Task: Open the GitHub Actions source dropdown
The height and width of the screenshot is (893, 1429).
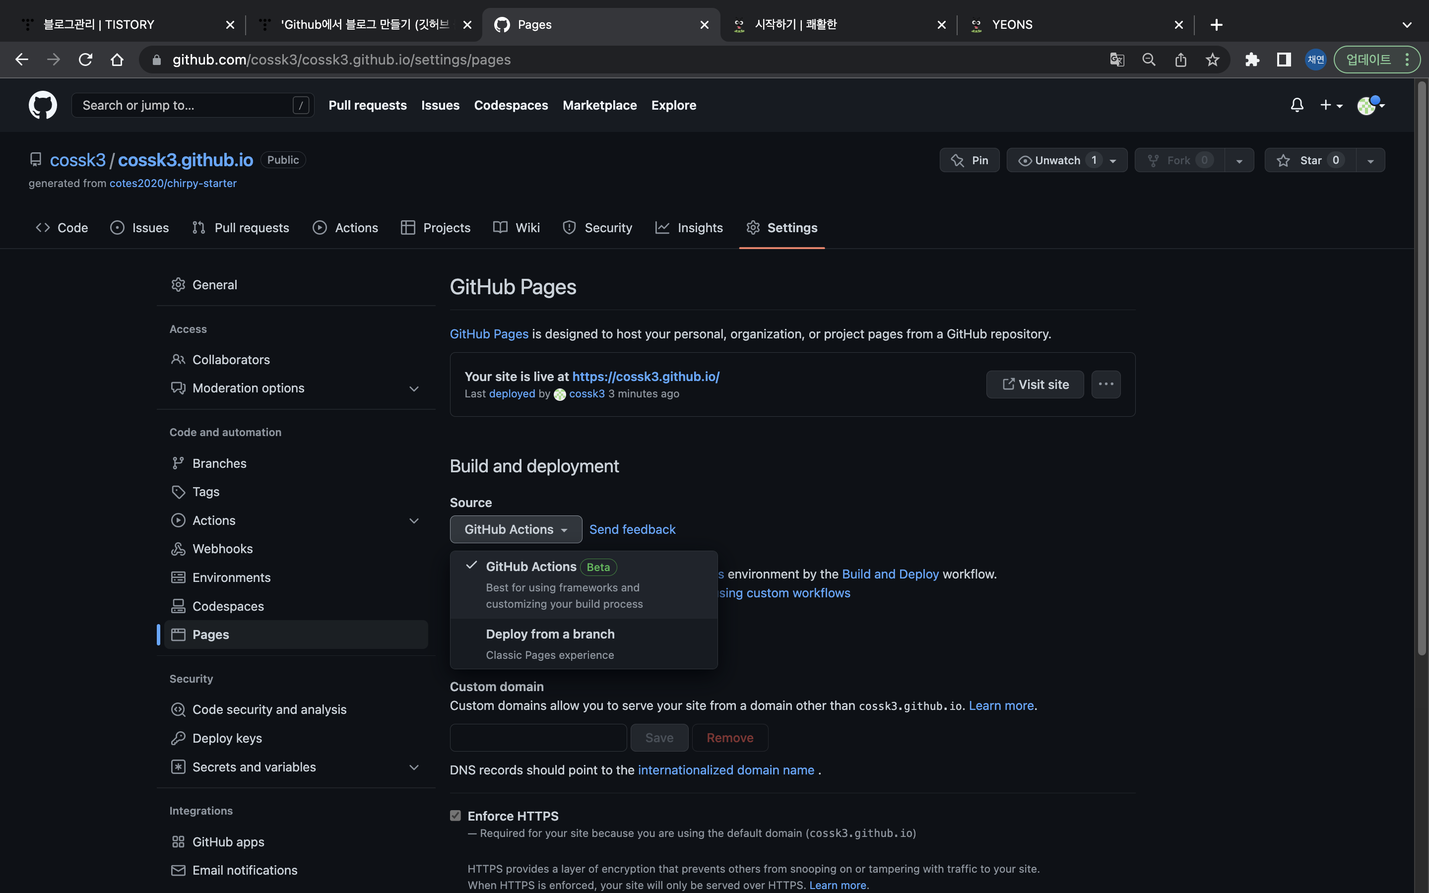Action: click(x=516, y=529)
